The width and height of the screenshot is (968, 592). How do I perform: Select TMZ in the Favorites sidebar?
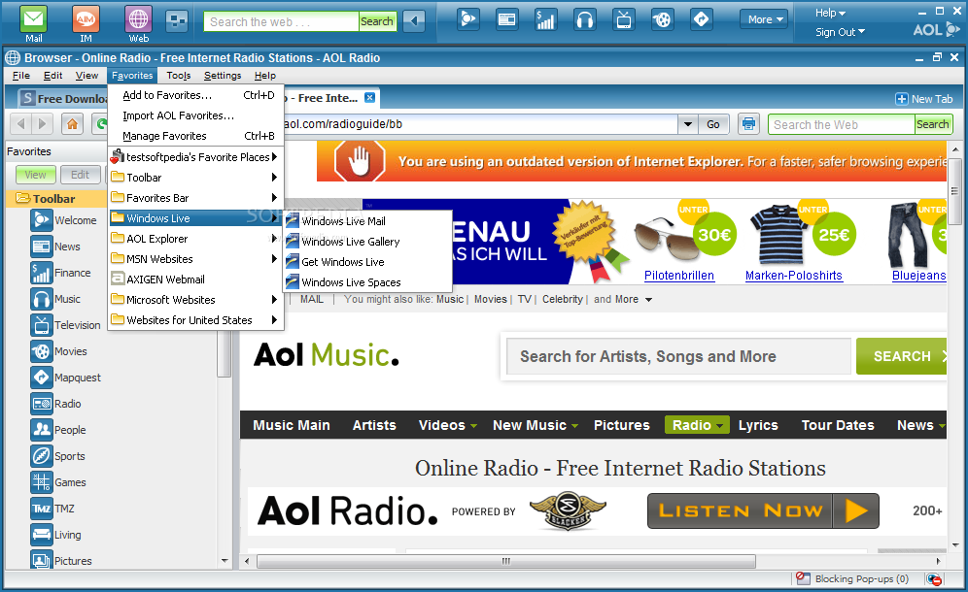52,509
